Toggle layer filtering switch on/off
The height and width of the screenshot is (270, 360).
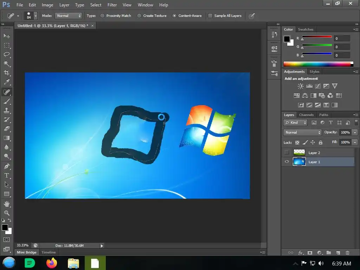[x=356, y=122]
